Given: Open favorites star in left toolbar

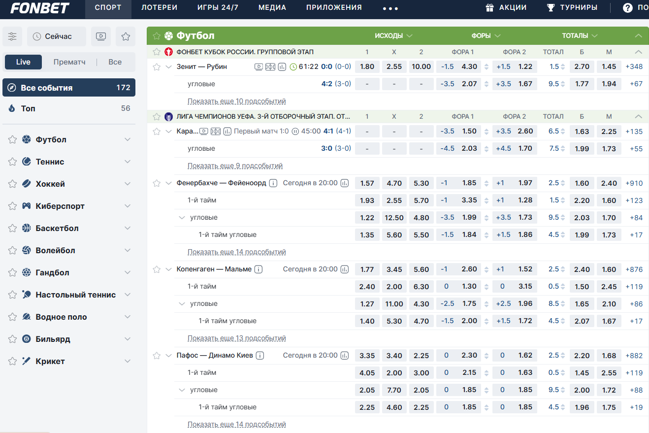Looking at the screenshot, I should (126, 36).
